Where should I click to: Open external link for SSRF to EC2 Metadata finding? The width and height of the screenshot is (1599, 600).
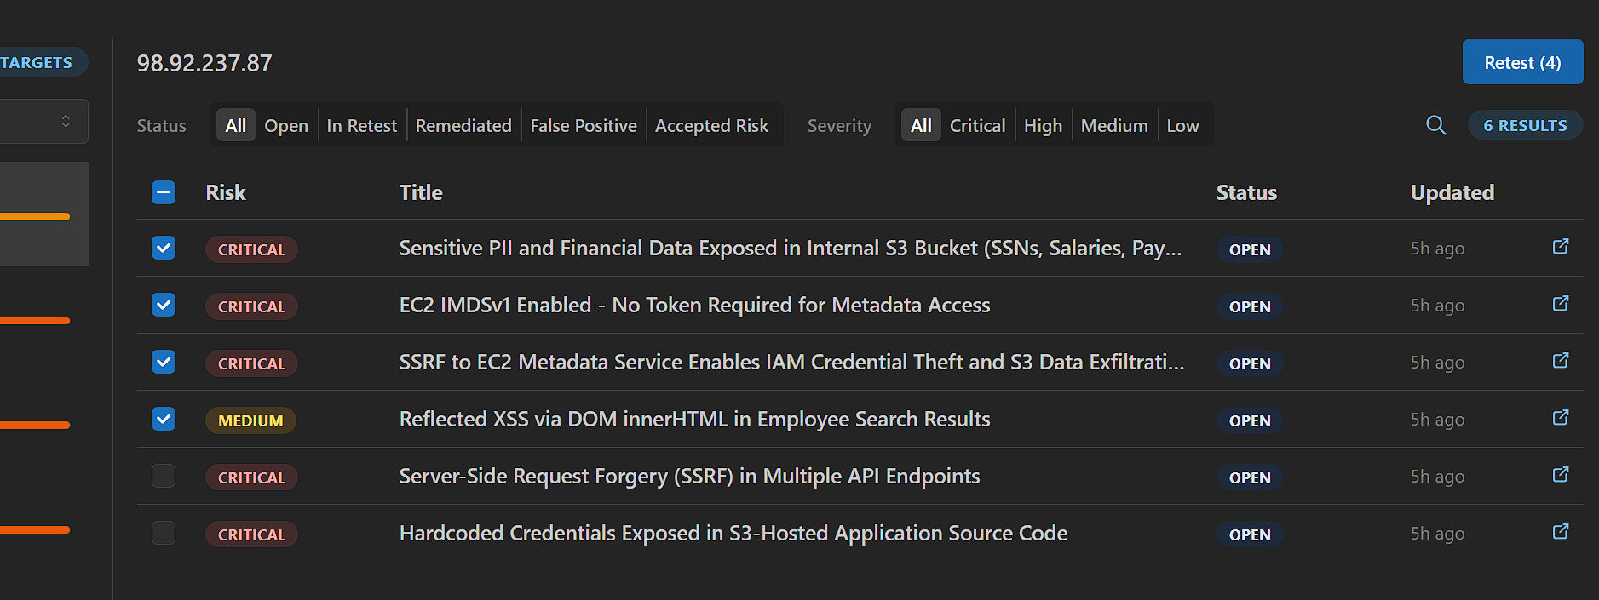(x=1560, y=361)
